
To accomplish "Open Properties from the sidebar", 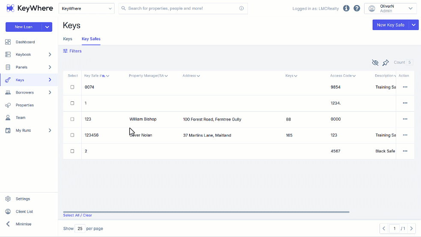I will click(x=25, y=105).
